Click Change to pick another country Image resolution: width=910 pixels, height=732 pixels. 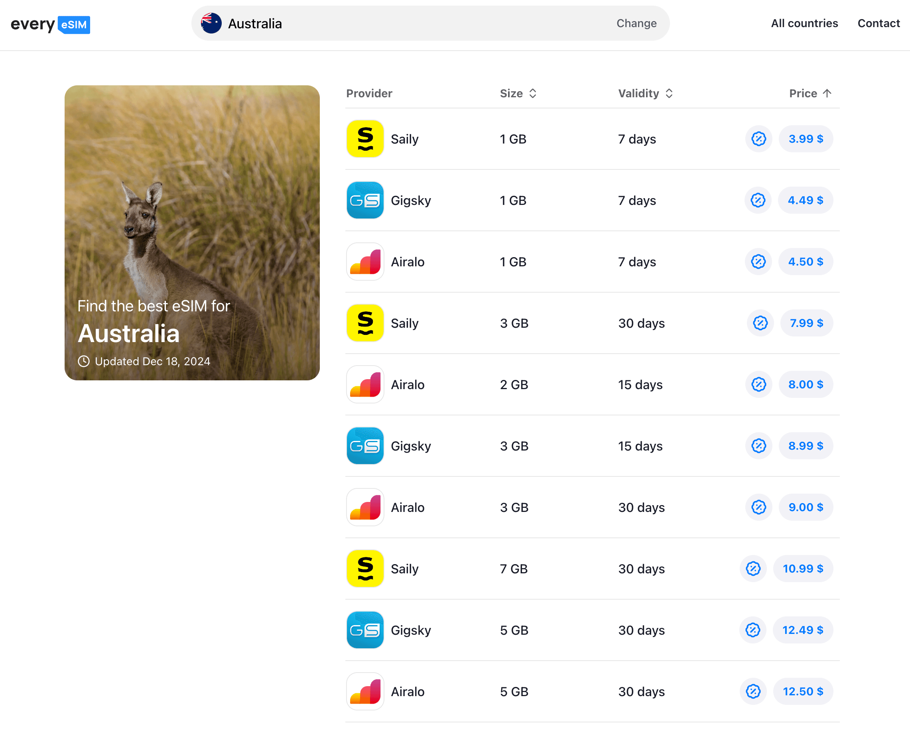[636, 23]
